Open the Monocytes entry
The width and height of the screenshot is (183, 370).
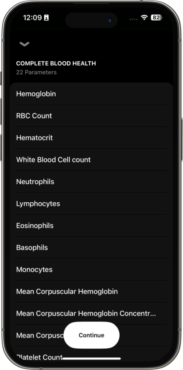coord(91,270)
